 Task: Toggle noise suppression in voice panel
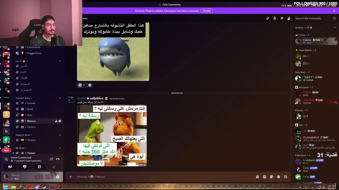point(51,159)
